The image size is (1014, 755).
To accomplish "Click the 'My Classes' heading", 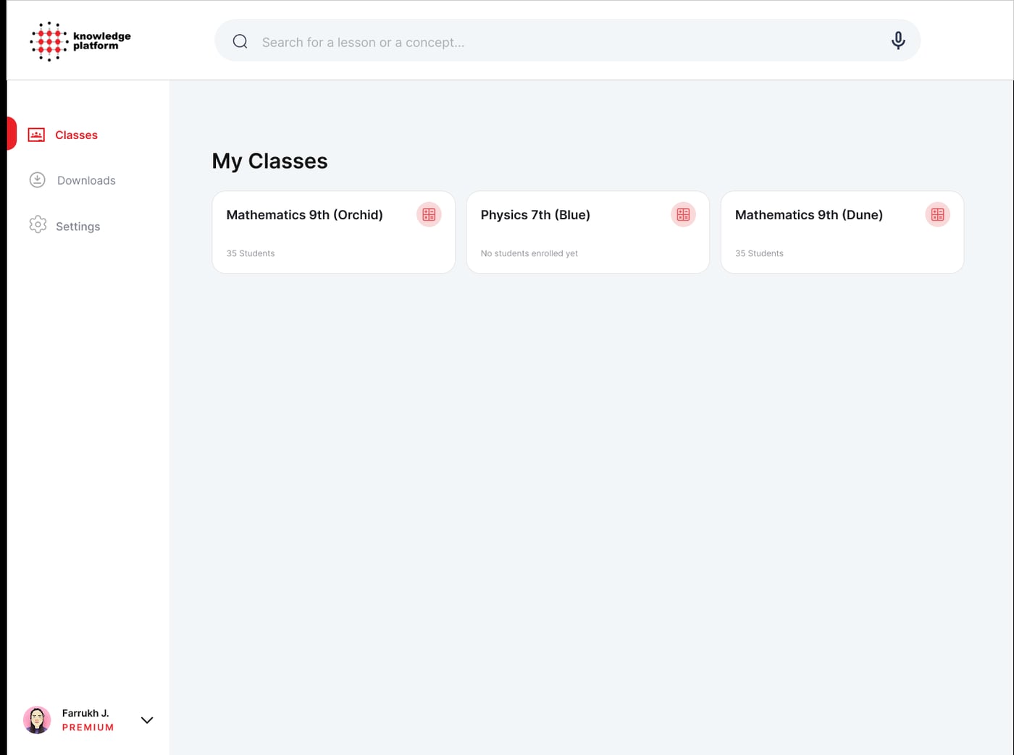I will [269, 161].
